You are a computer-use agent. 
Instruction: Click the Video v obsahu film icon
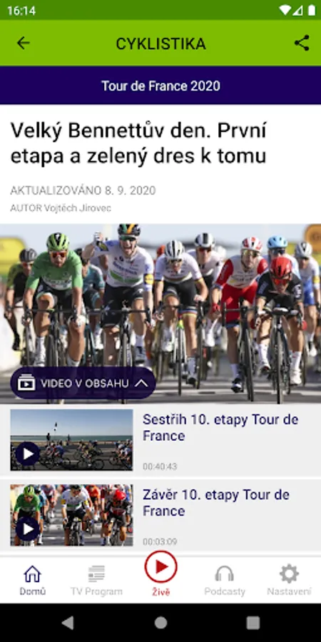coord(26,383)
